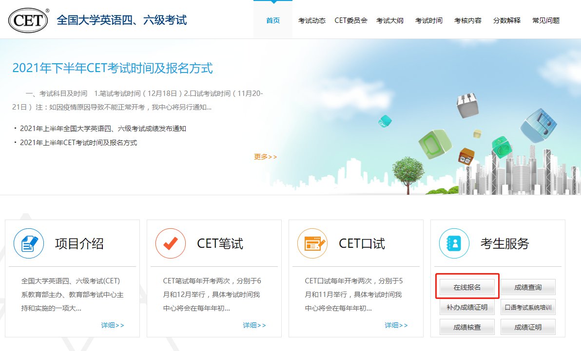Click the 项目介绍 blue pencil icon

[x=29, y=243]
